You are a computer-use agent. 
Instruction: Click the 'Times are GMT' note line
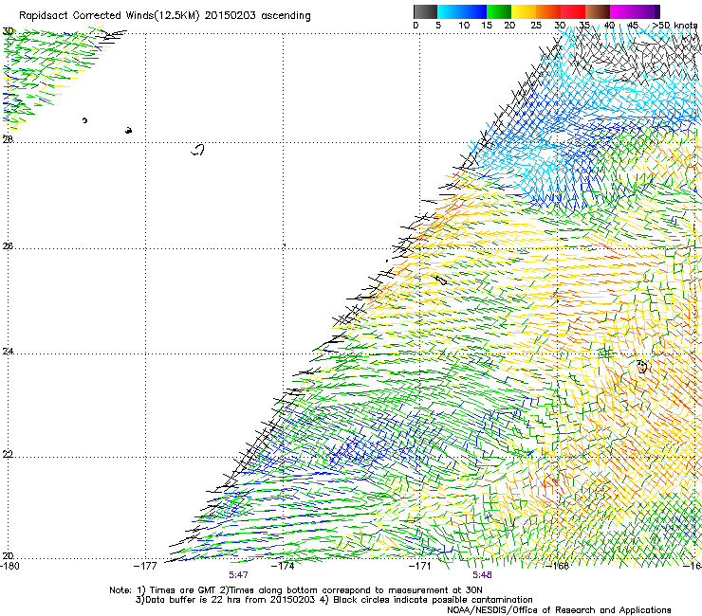[x=295, y=590]
